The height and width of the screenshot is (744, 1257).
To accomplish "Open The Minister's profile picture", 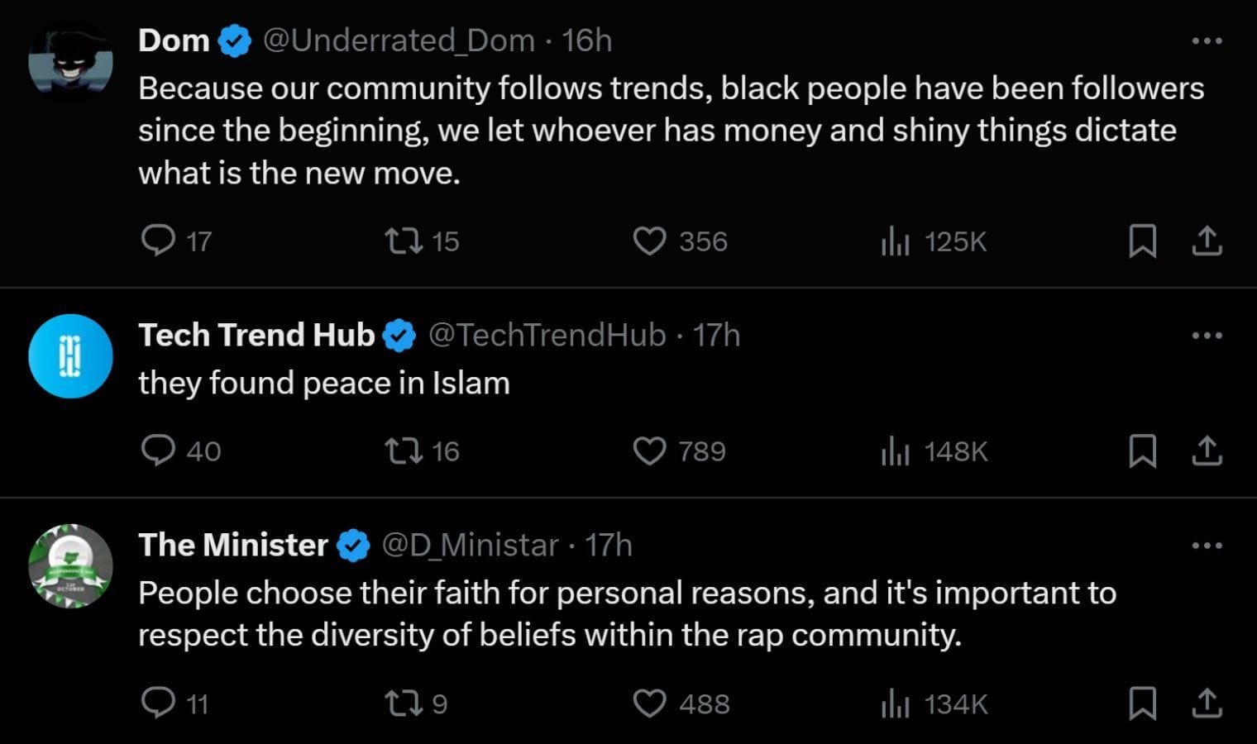I will [x=70, y=566].
